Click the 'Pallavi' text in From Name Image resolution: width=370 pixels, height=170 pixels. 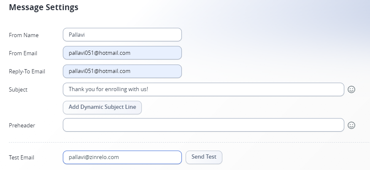pos(77,35)
